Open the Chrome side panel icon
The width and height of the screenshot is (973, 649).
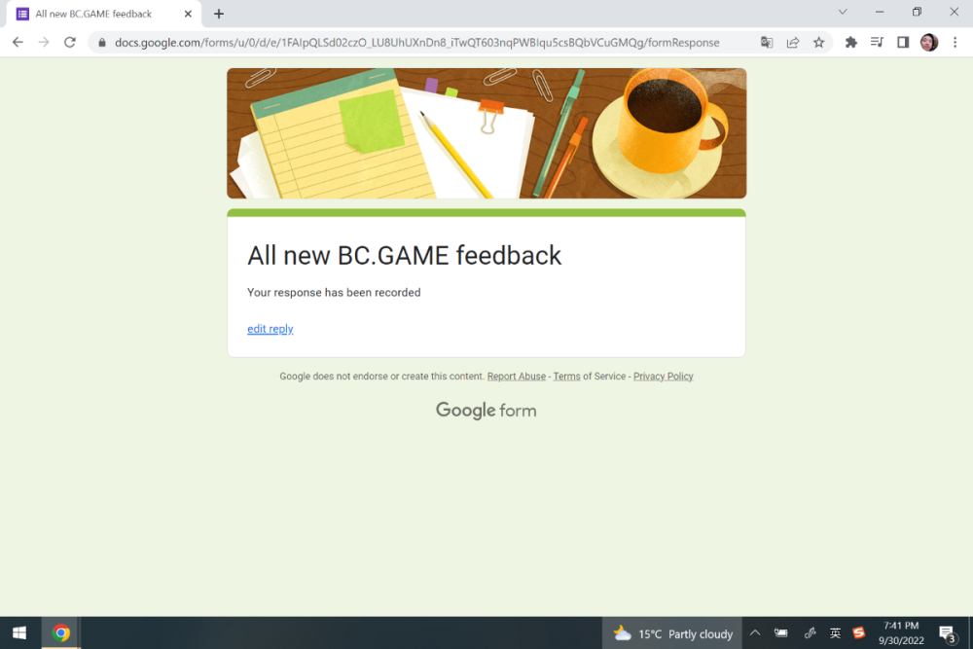903,43
